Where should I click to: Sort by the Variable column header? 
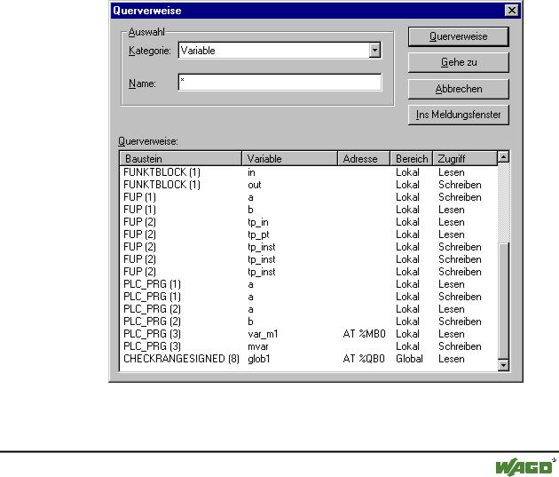click(289, 159)
